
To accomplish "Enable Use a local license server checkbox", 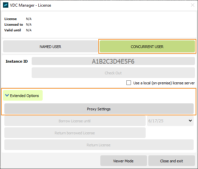I will coord(129,83).
